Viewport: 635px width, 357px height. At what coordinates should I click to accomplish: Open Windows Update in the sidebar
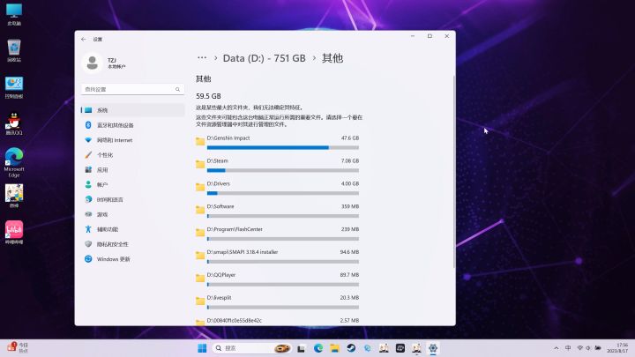click(x=132, y=259)
